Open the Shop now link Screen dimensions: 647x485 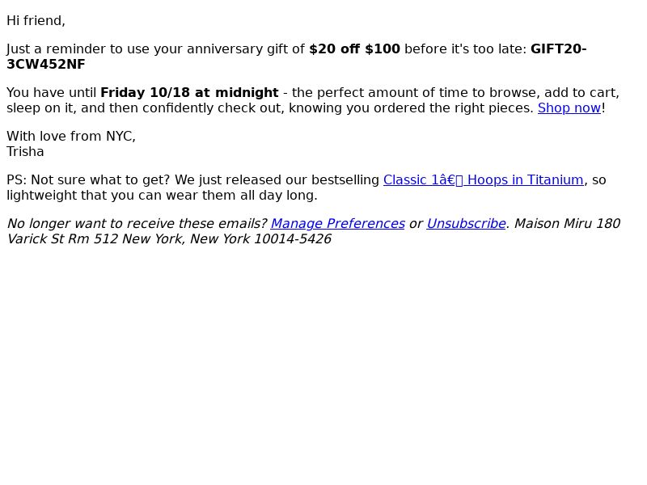pos(569,108)
